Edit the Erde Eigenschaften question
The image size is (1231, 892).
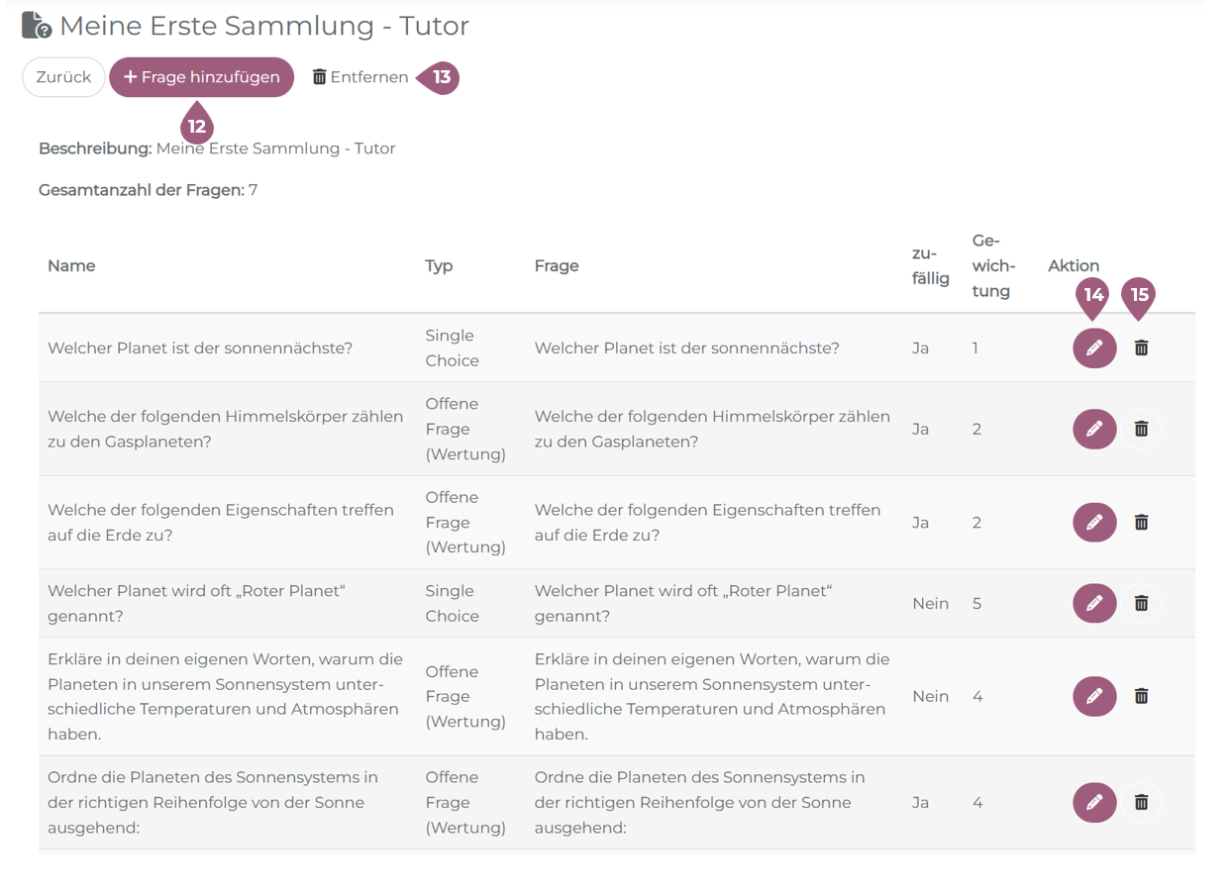[x=1094, y=522]
